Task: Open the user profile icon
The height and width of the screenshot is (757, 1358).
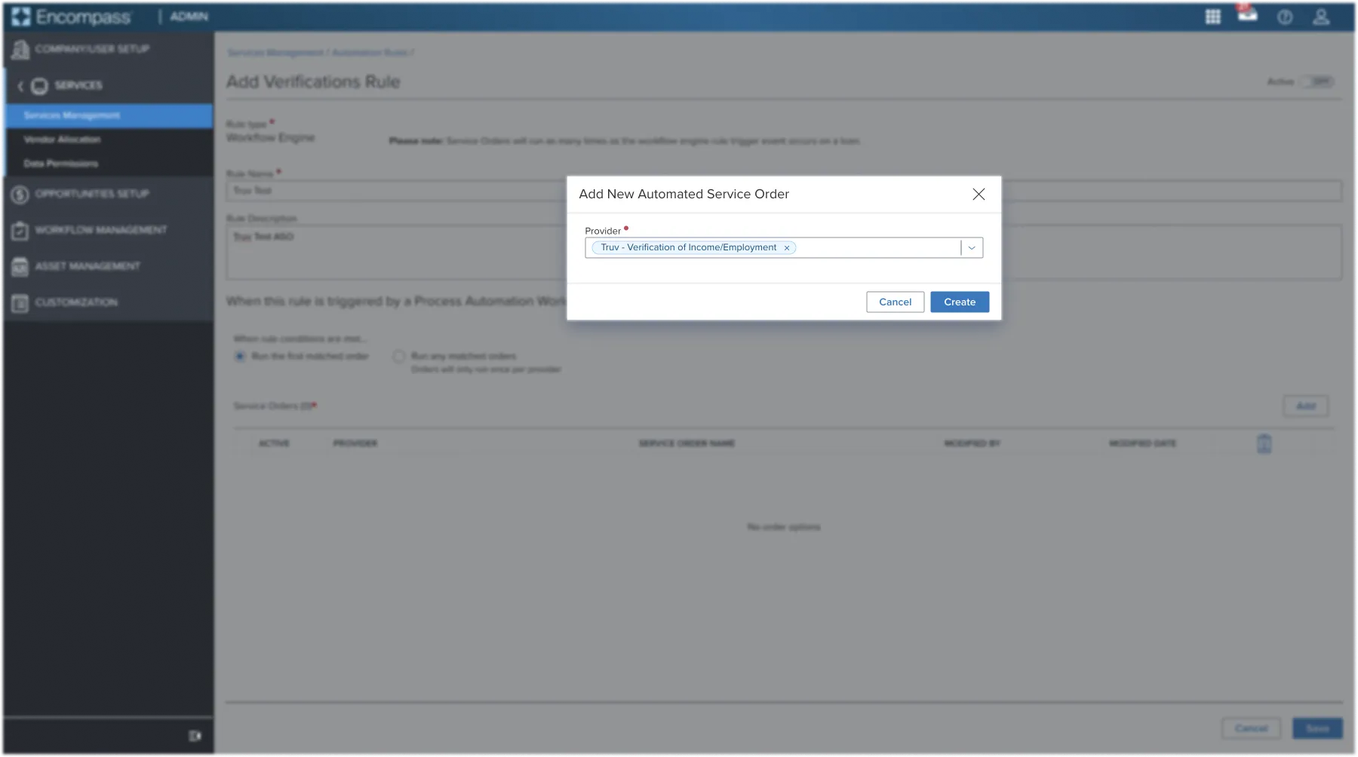Action: [1321, 17]
